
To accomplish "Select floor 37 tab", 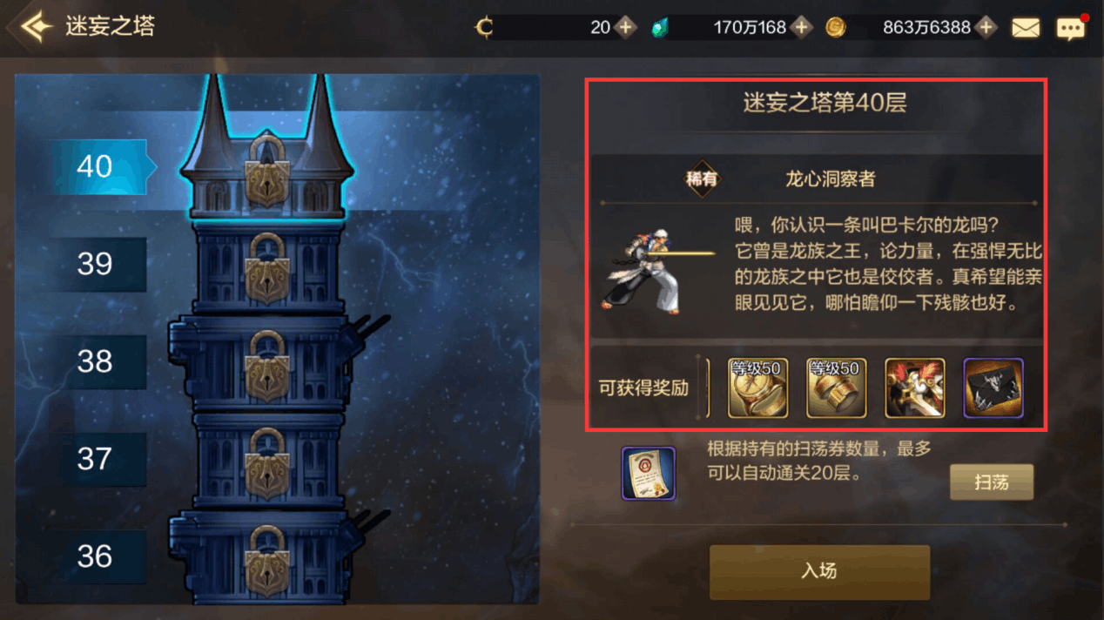I will [x=98, y=459].
